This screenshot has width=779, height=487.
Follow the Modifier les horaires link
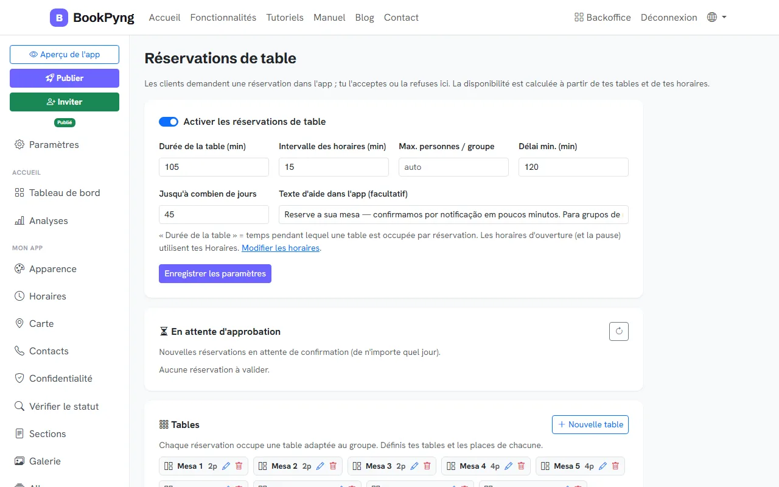(281, 248)
